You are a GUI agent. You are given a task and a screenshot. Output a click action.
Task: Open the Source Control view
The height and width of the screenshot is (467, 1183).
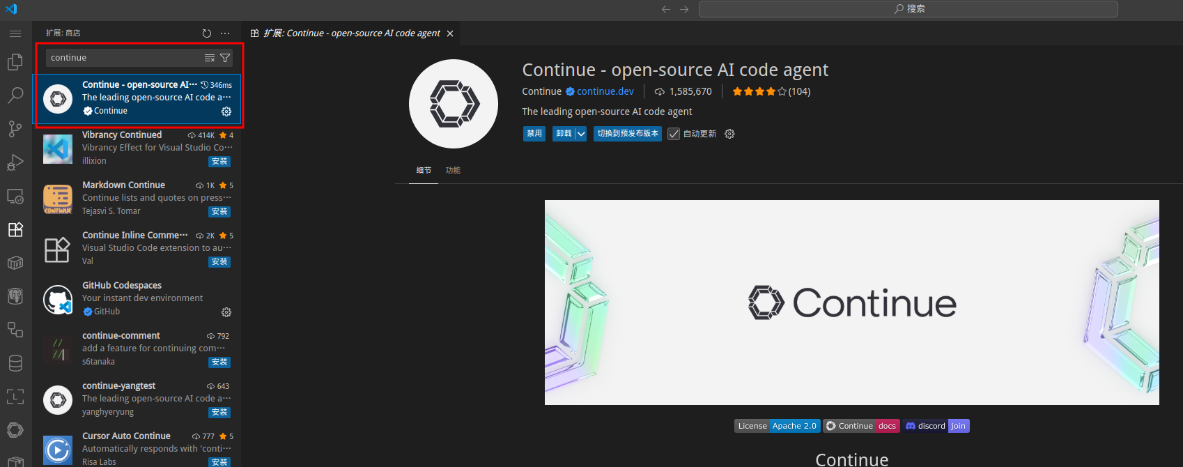coord(15,129)
